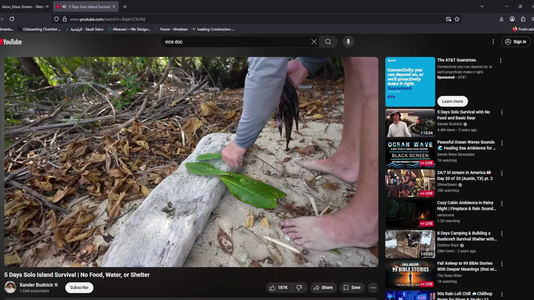Click the Sign in button
The height and width of the screenshot is (300, 534).
pos(516,42)
